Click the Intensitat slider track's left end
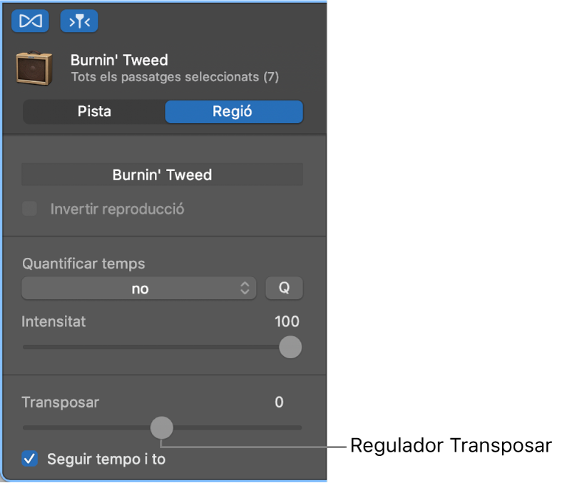This screenshot has height=483, width=567. tap(26, 348)
